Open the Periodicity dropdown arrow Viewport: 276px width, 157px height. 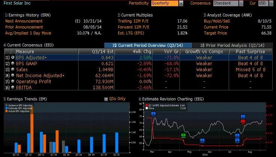(x=181, y=3)
